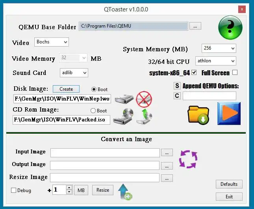Click the Input Image text field
The width and height of the screenshot is (254, 209).
pos(105,153)
